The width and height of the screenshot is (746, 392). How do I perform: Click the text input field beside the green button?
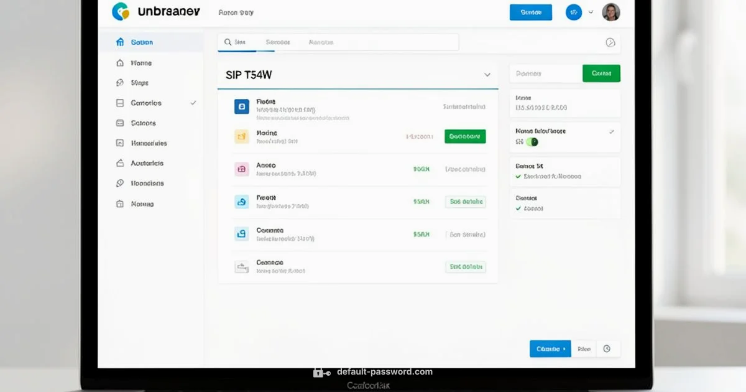[x=545, y=73]
